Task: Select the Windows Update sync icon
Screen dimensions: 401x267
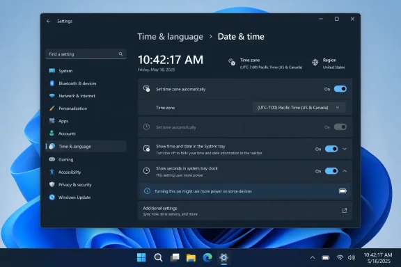Action: [x=52, y=197]
